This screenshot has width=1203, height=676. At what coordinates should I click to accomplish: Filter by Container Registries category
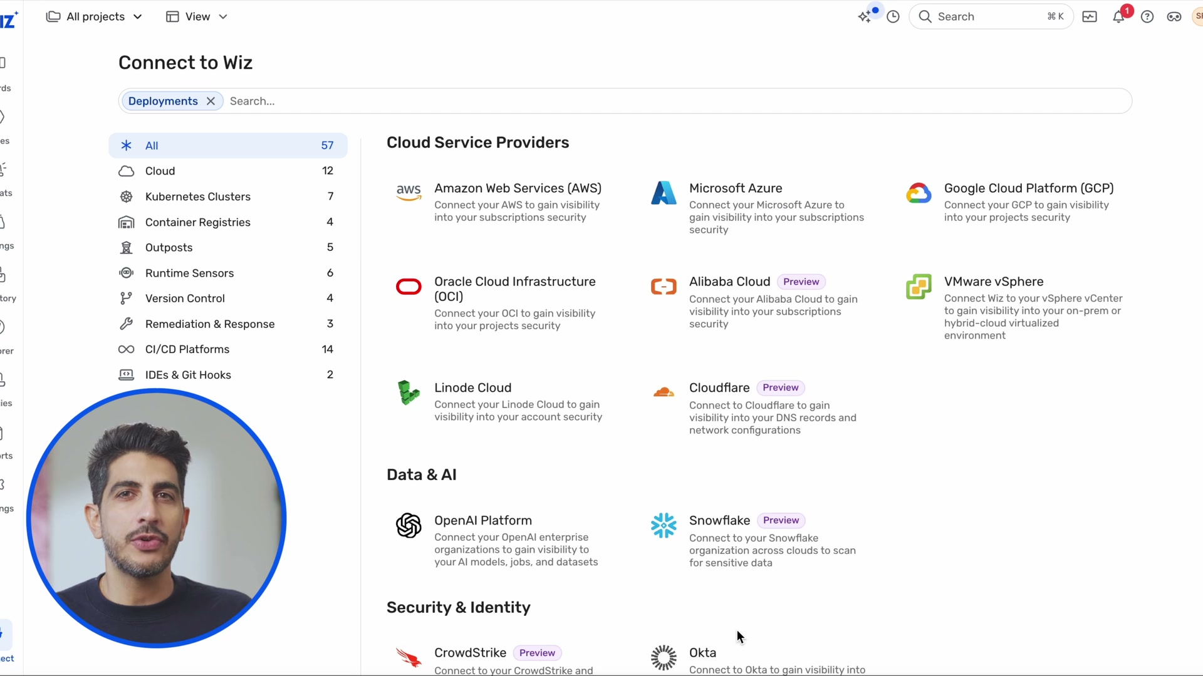tap(228, 222)
